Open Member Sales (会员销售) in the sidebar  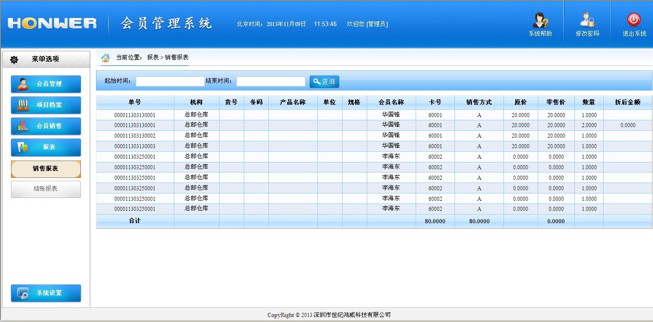[46, 126]
